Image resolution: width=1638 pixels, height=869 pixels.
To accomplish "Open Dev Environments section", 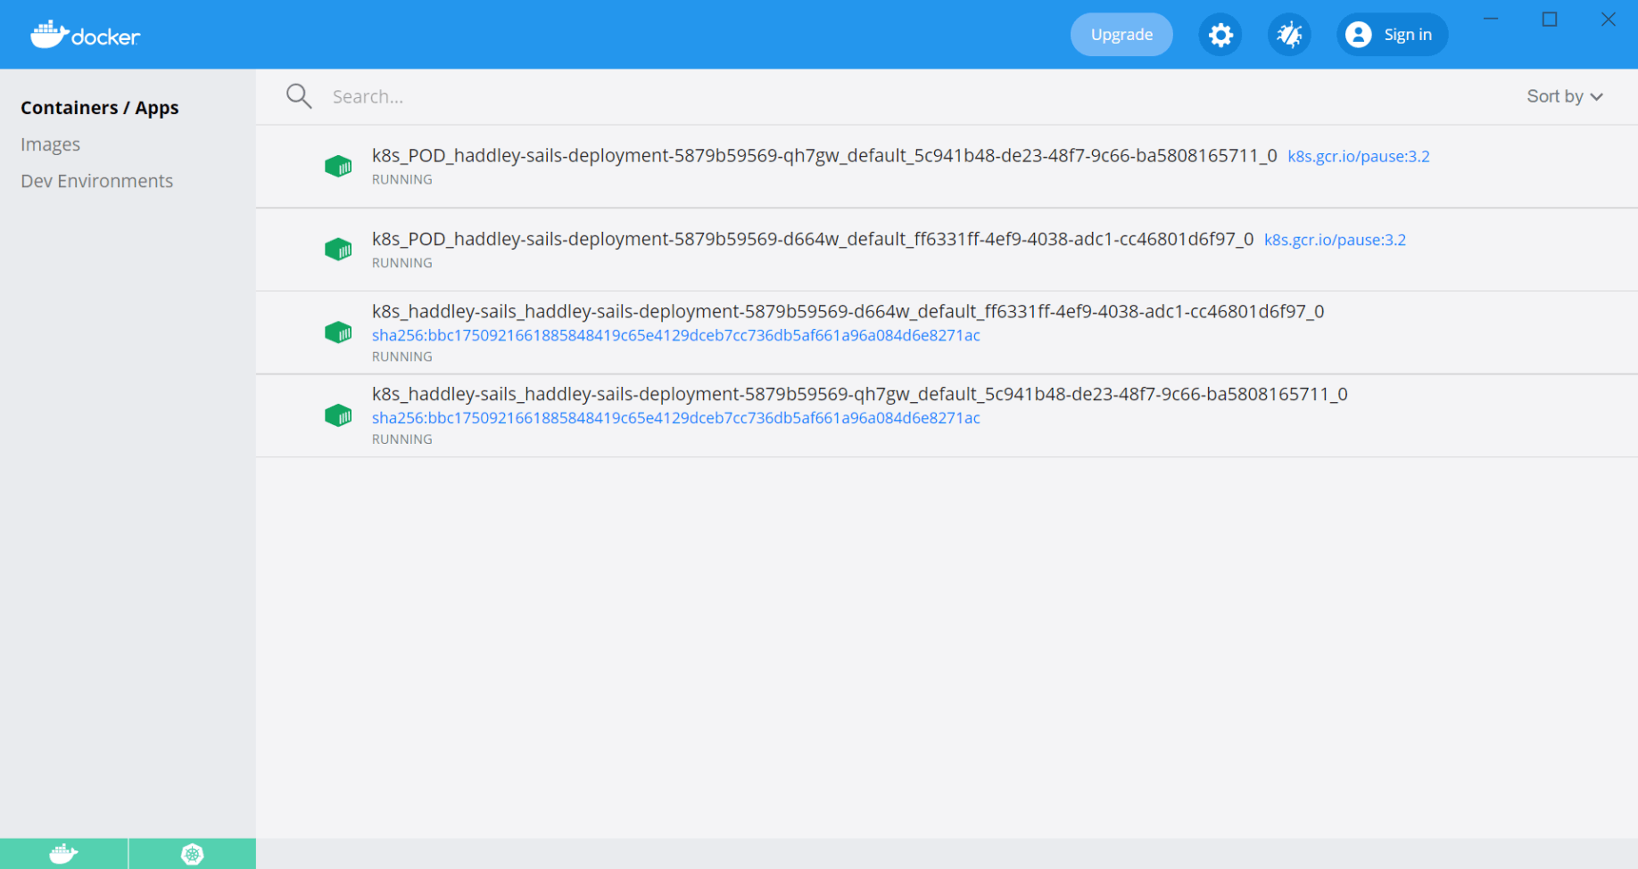I will click(97, 181).
